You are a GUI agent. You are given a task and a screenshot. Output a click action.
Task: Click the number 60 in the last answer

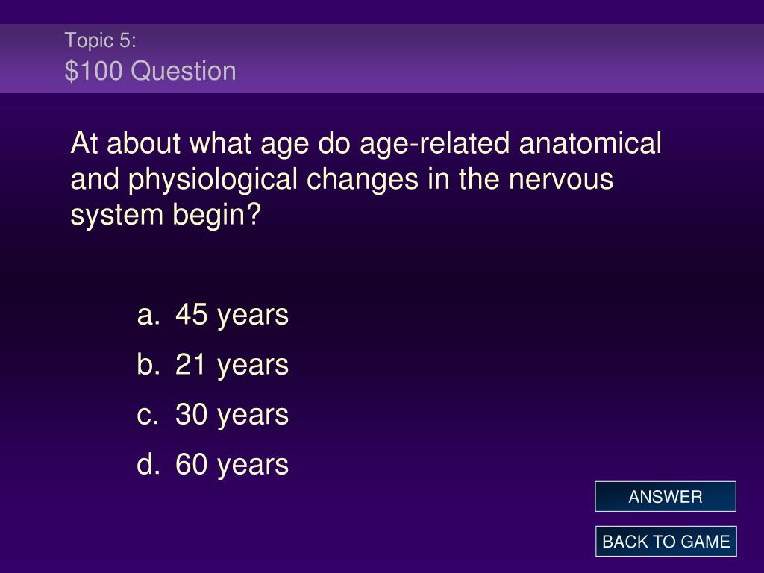click(x=191, y=464)
